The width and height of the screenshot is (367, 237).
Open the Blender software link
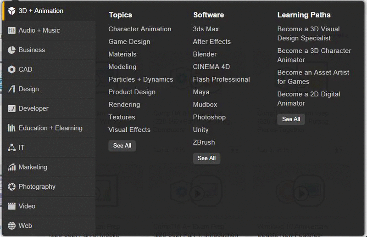[205, 54]
